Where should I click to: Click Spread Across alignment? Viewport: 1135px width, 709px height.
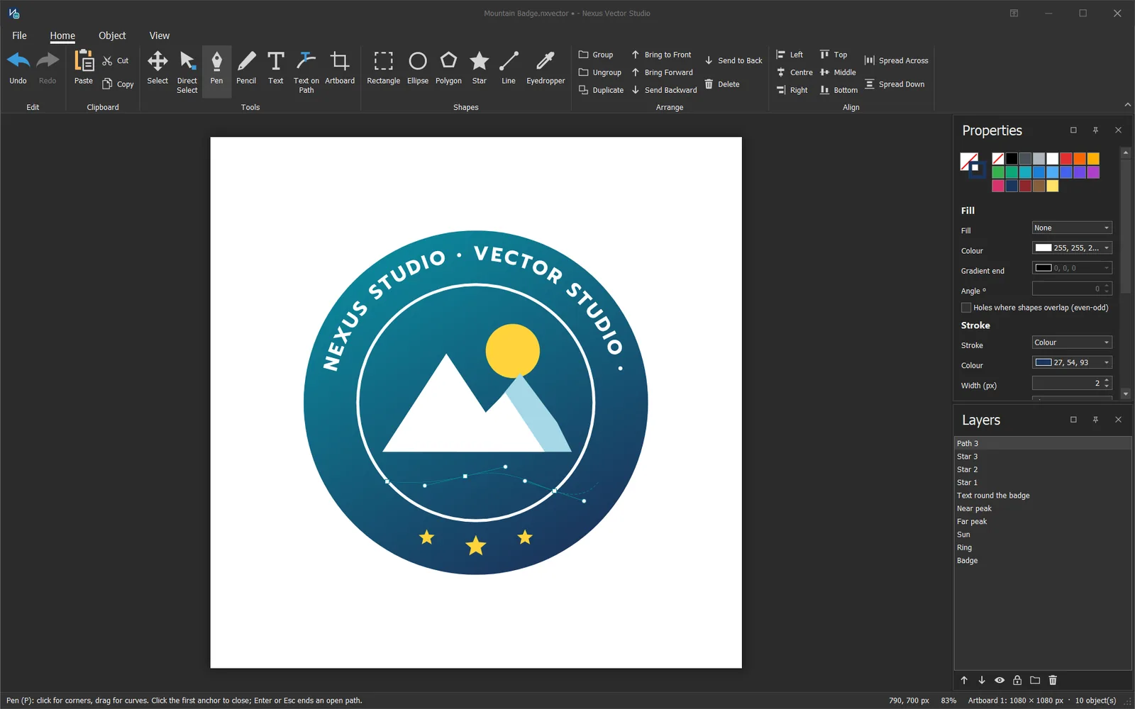pos(897,60)
